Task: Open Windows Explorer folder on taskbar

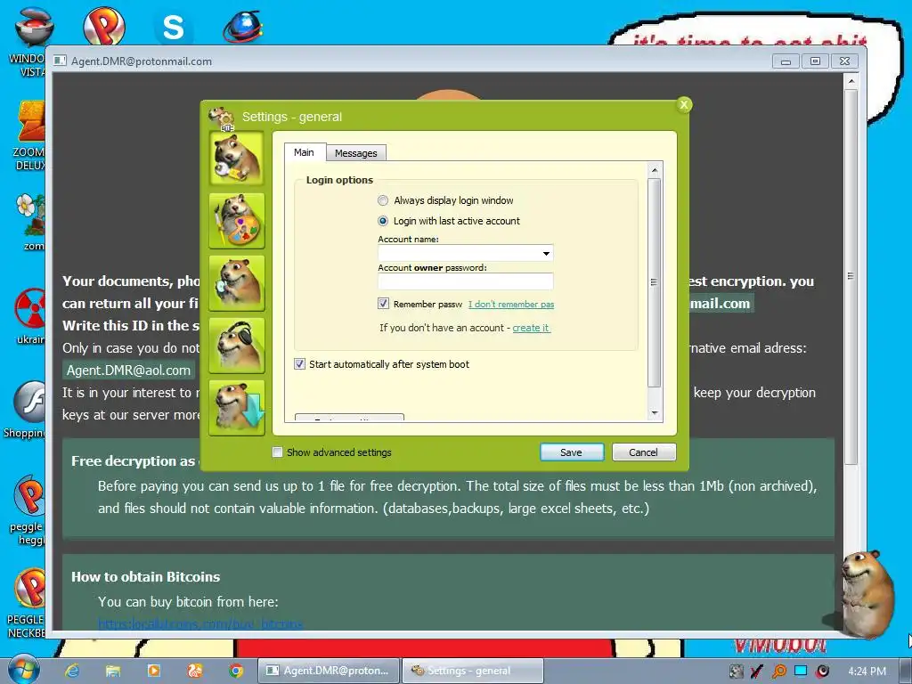Action: [x=113, y=671]
